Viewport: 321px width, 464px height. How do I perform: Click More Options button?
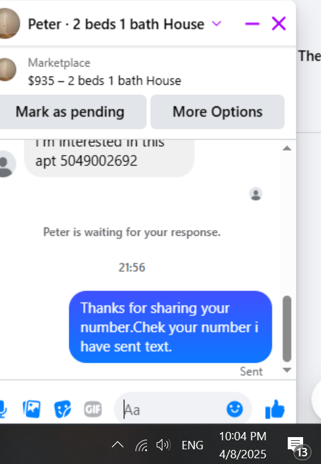(217, 112)
